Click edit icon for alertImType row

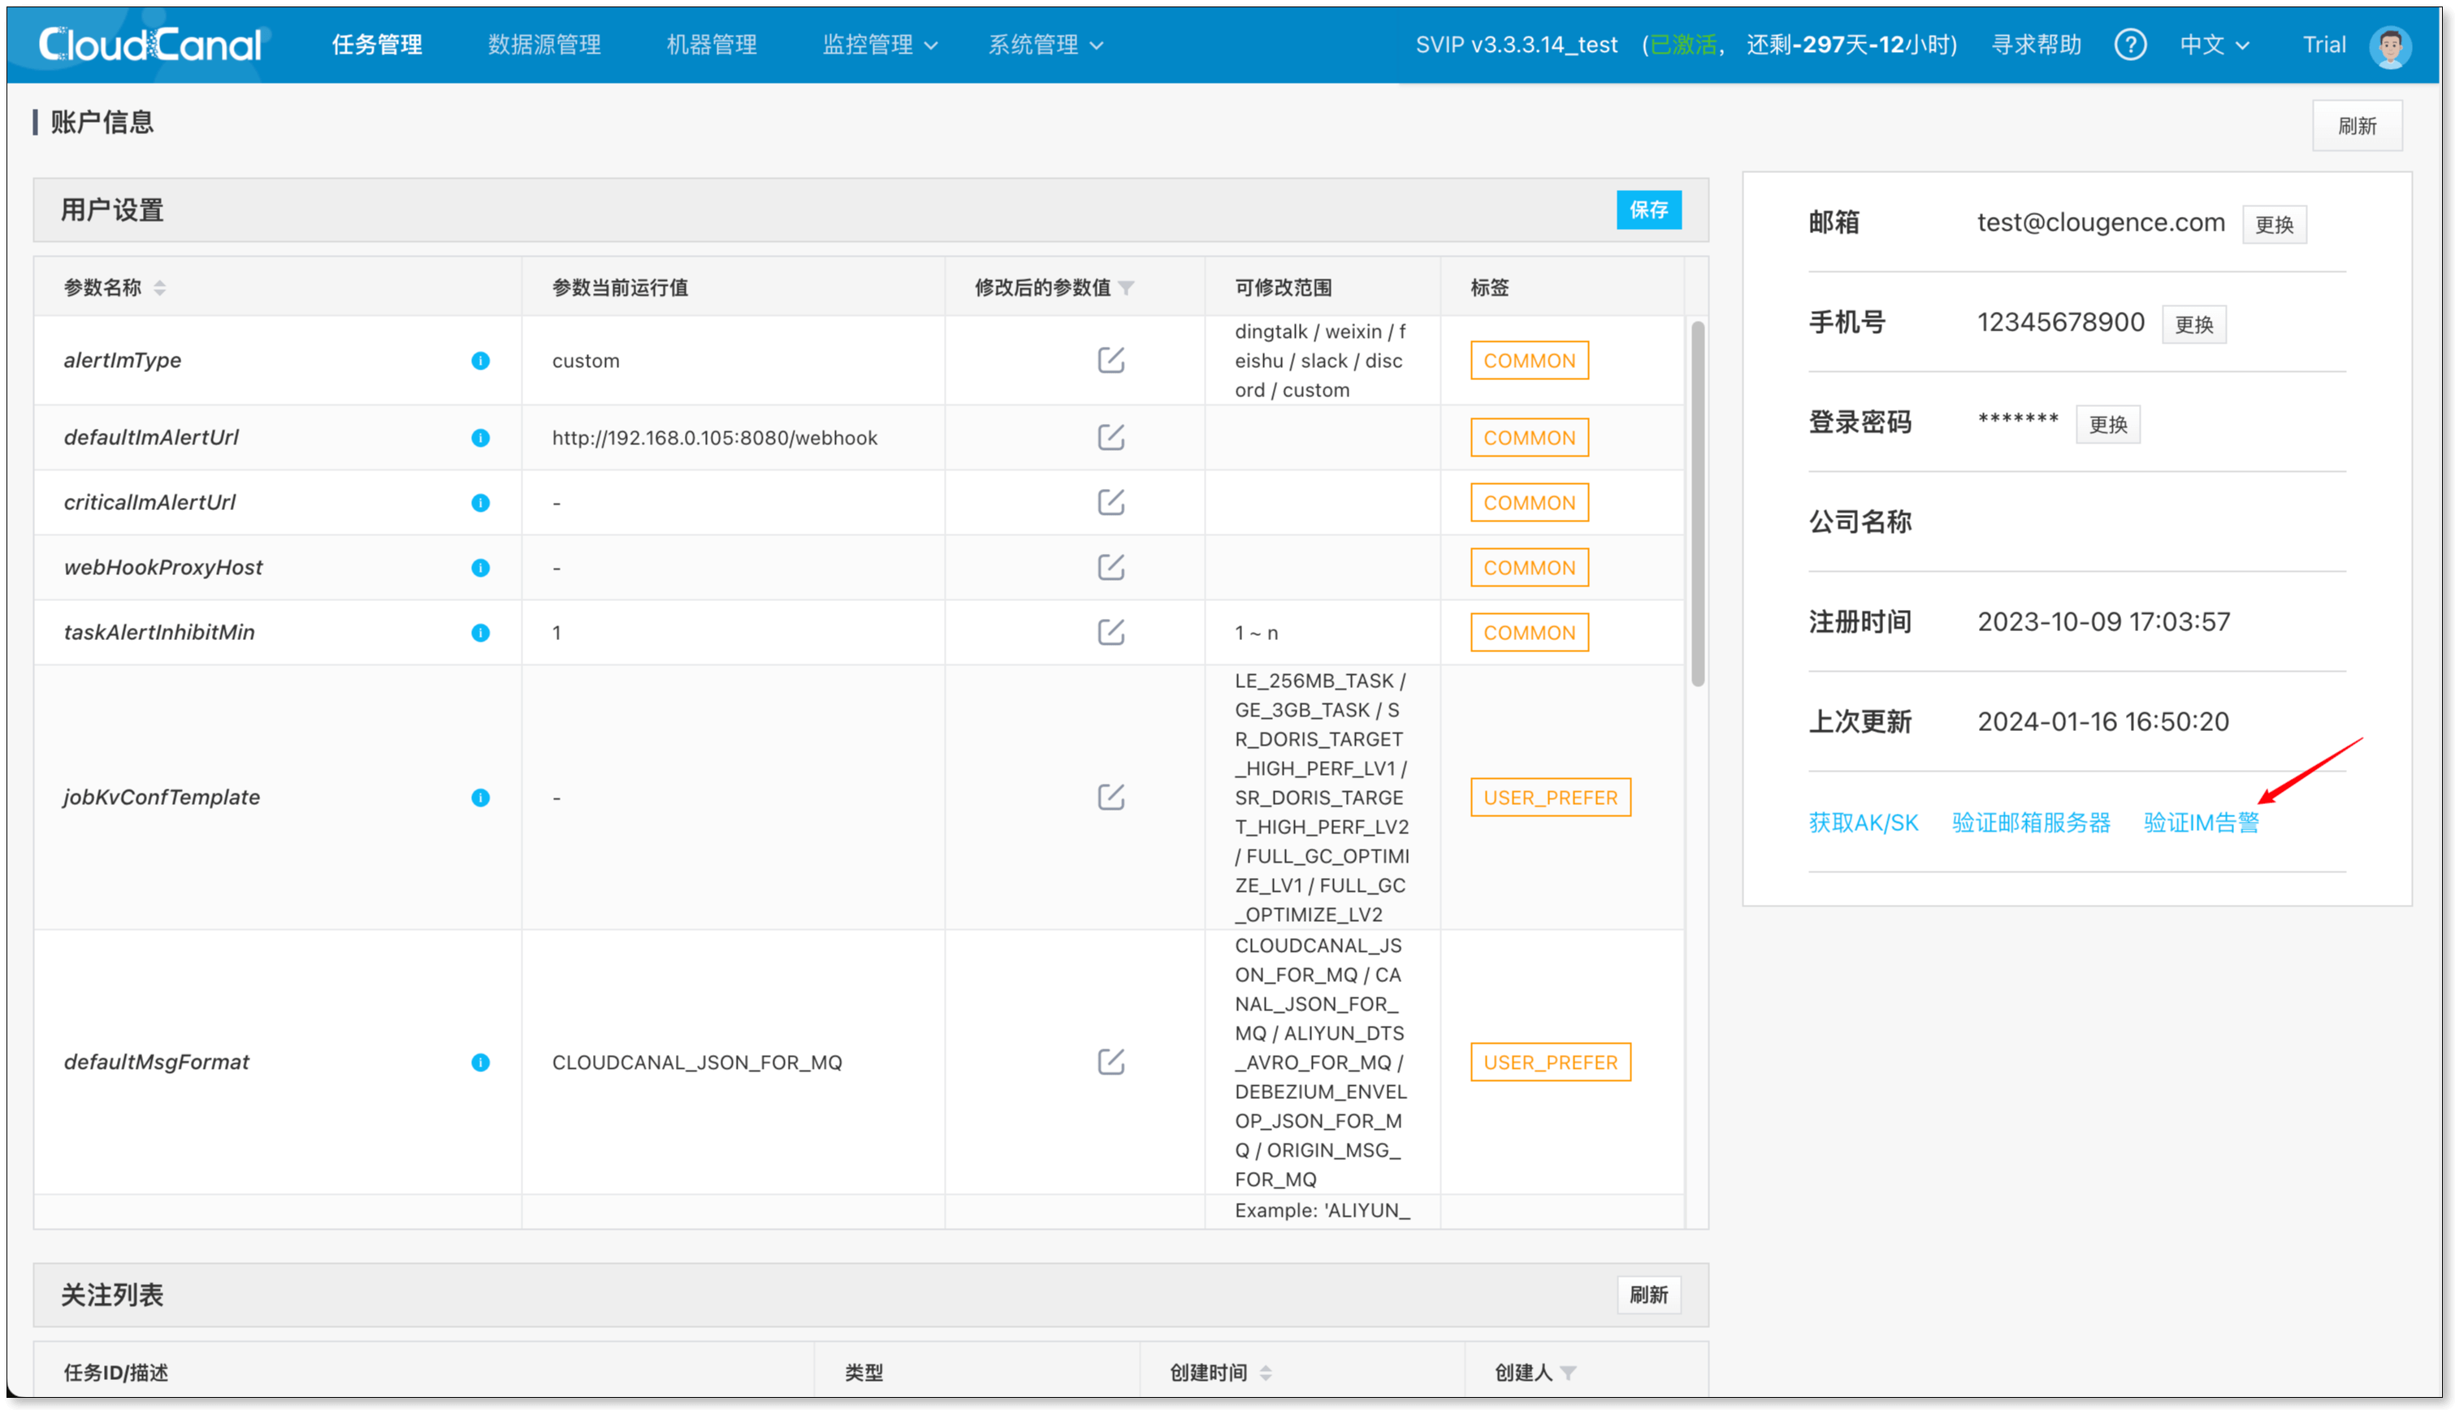tap(1111, 361)
